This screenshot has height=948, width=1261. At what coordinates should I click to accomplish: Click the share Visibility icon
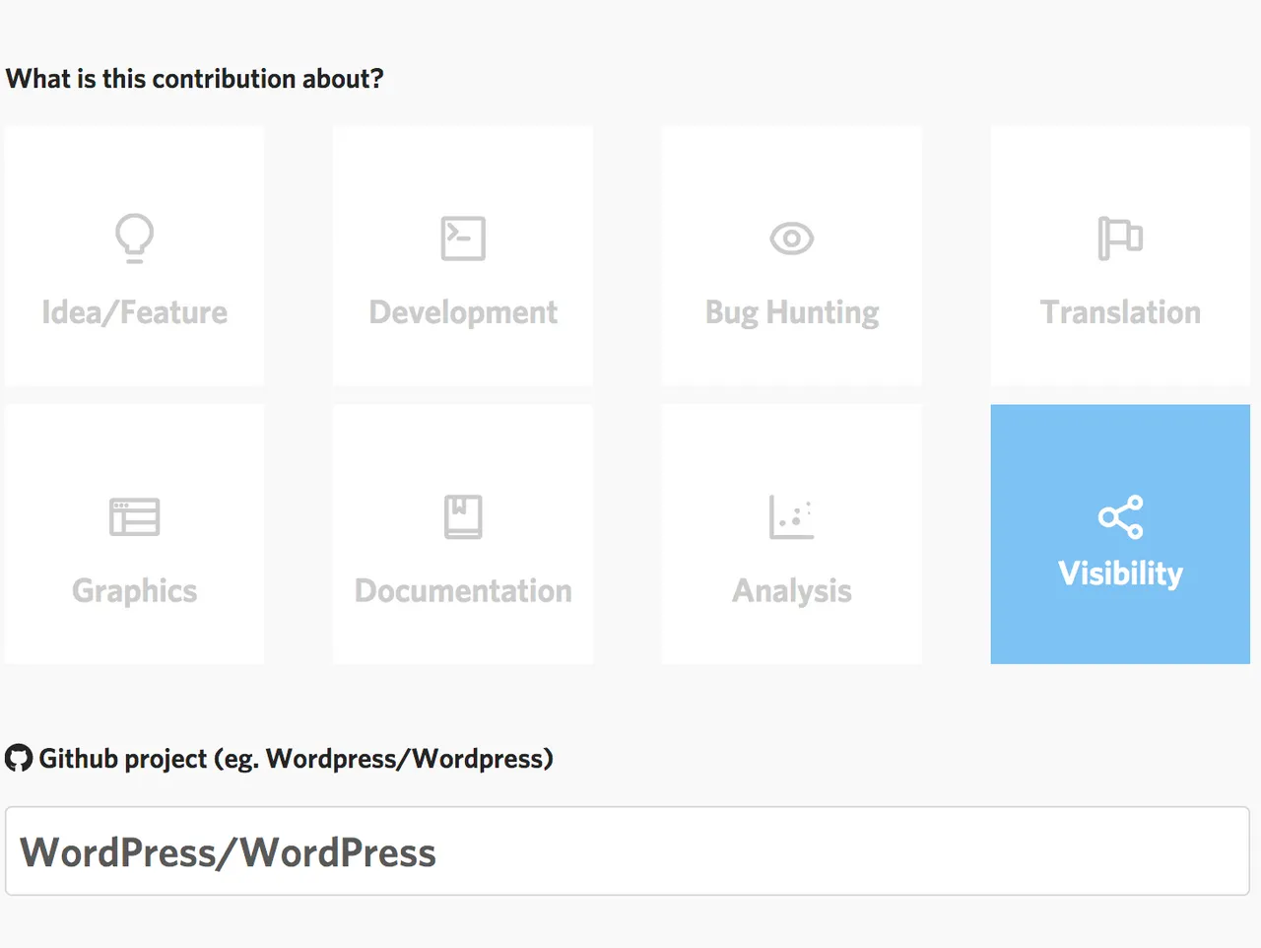1120,516
